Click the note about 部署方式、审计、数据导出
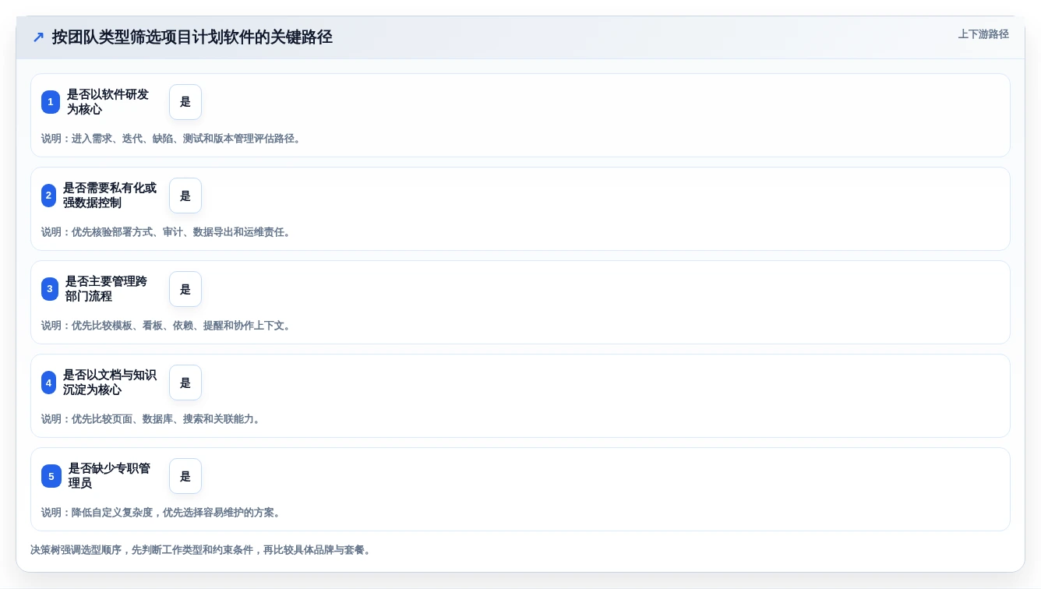 click(x=167, y=232)
